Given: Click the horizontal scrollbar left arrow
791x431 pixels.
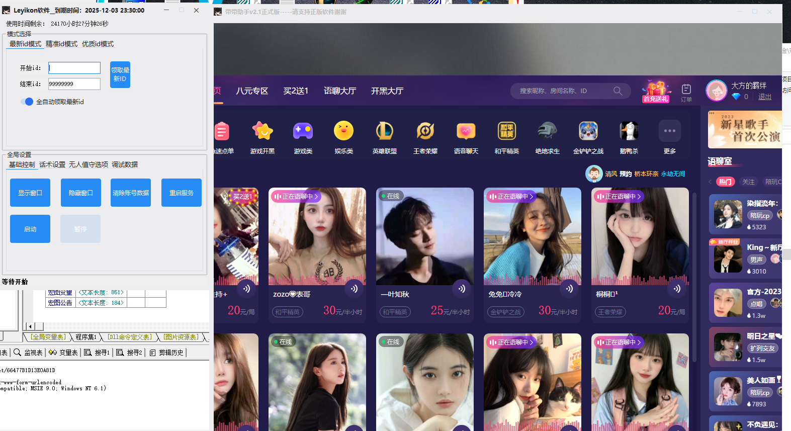Looking at the screenshot, I should pos(30,326).
